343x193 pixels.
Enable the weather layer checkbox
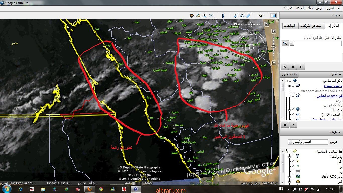[x=293, y=95]
